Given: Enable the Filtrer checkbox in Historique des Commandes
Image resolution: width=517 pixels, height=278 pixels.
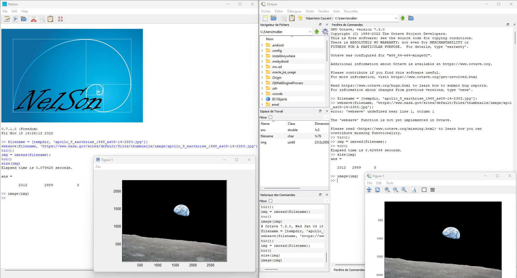Looking at the screenshot, I should 270,201.
